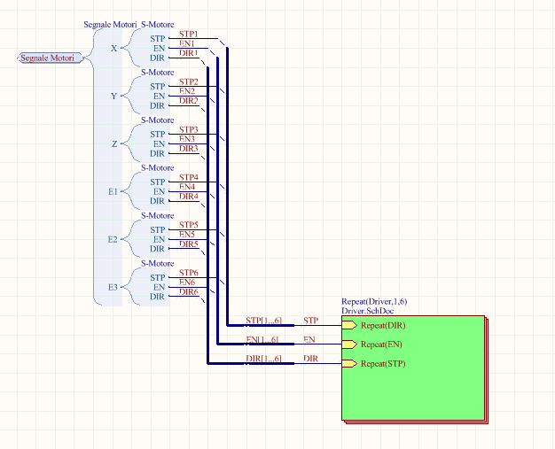The width and height of the screenshot is (555, 449).
Task: Select the EN[1...6] bus label
Action: (262, 340)
